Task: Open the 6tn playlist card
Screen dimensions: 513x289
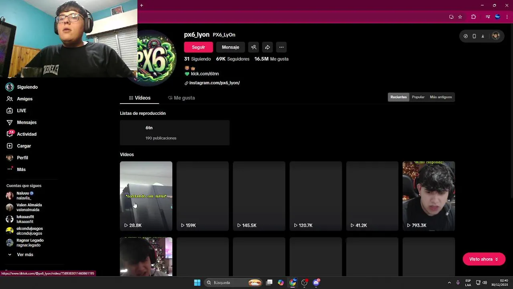Action: tap(174, 132)
